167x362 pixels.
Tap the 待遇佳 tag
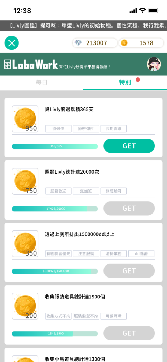pos(58,129)
